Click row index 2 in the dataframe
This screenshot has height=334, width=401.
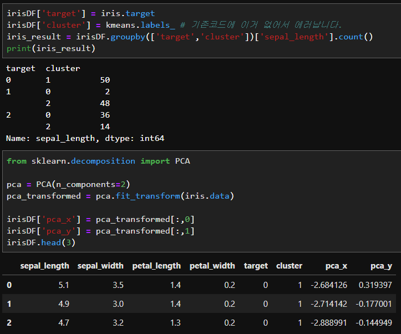coord(9,323)
